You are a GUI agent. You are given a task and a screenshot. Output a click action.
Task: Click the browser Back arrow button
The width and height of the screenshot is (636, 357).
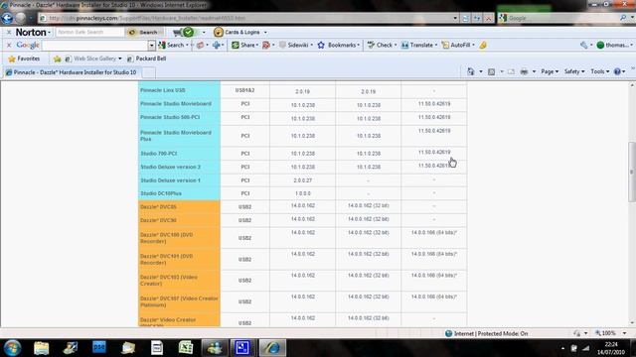(7, 18)
